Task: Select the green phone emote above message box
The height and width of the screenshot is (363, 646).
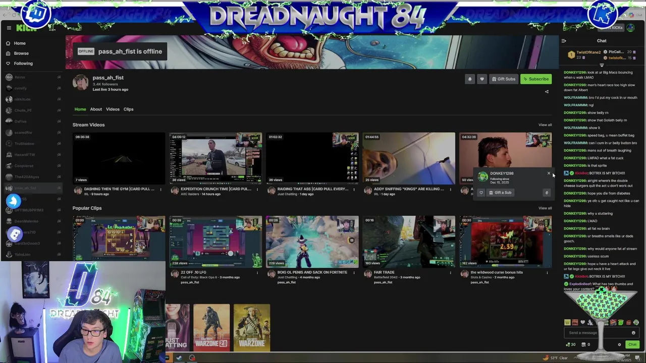Action: click(x=620, y=323)
